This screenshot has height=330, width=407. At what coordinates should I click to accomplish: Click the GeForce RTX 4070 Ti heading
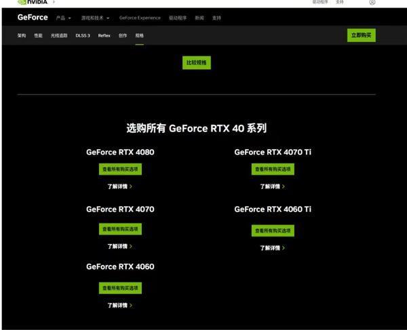pyautogui.click(x=273, y=152)
